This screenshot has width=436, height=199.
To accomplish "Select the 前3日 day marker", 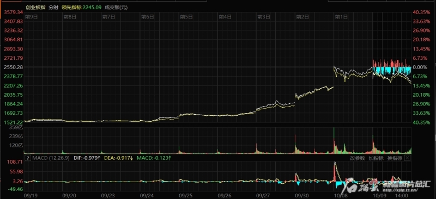I will point(264,17).
